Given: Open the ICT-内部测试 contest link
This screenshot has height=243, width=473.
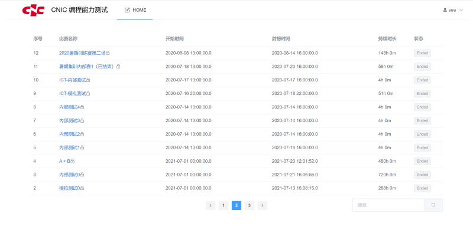Looking at the screenshot, I should (72, 80).
